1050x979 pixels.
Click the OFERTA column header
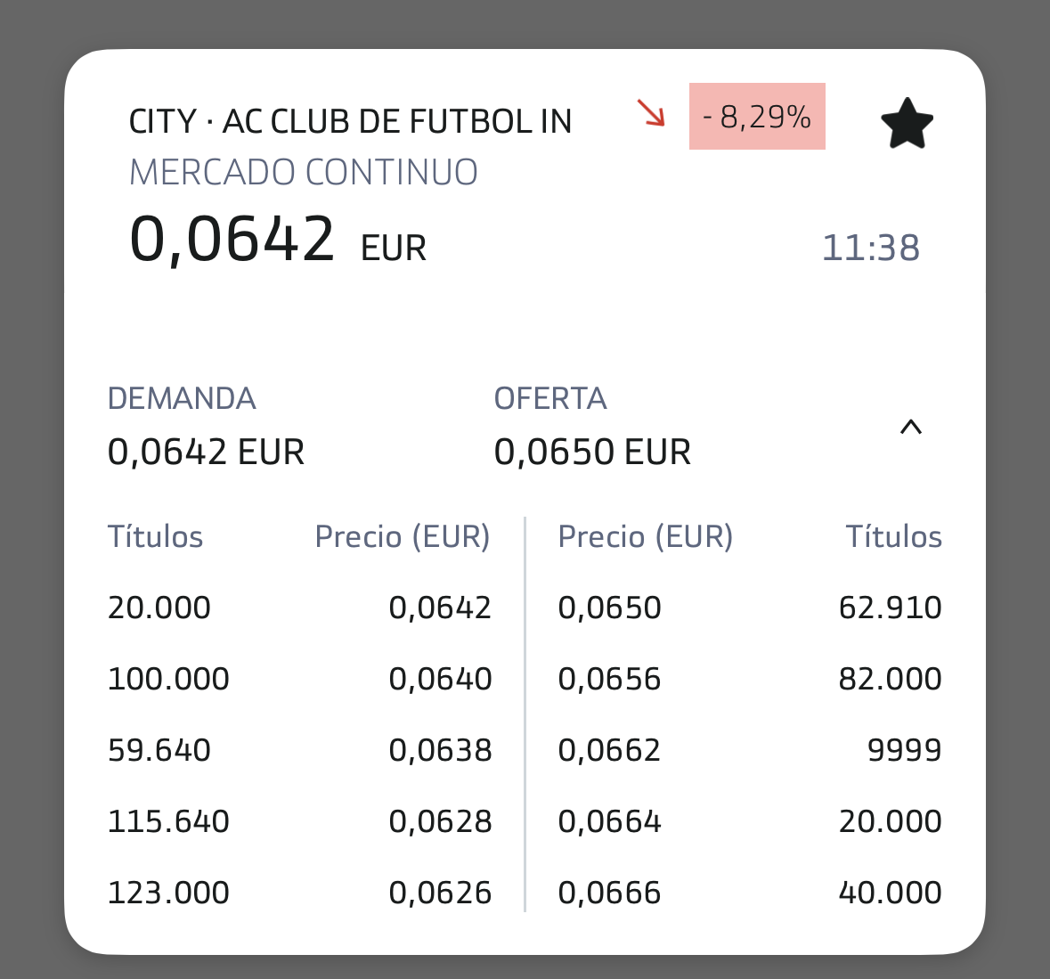pos(549,398)
